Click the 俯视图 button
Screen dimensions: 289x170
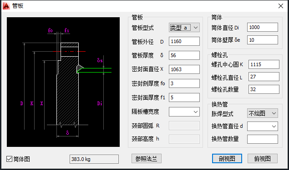[x=263, y=159]
